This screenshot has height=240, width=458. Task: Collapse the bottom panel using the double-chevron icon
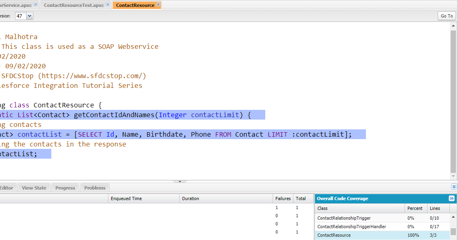(x=454, y=187)
